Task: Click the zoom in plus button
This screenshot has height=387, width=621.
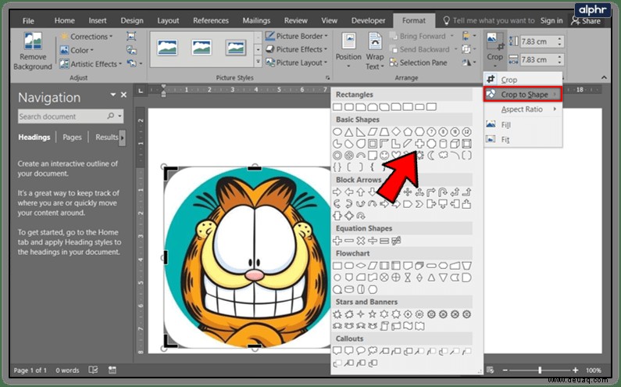Action: pos(575,370)
